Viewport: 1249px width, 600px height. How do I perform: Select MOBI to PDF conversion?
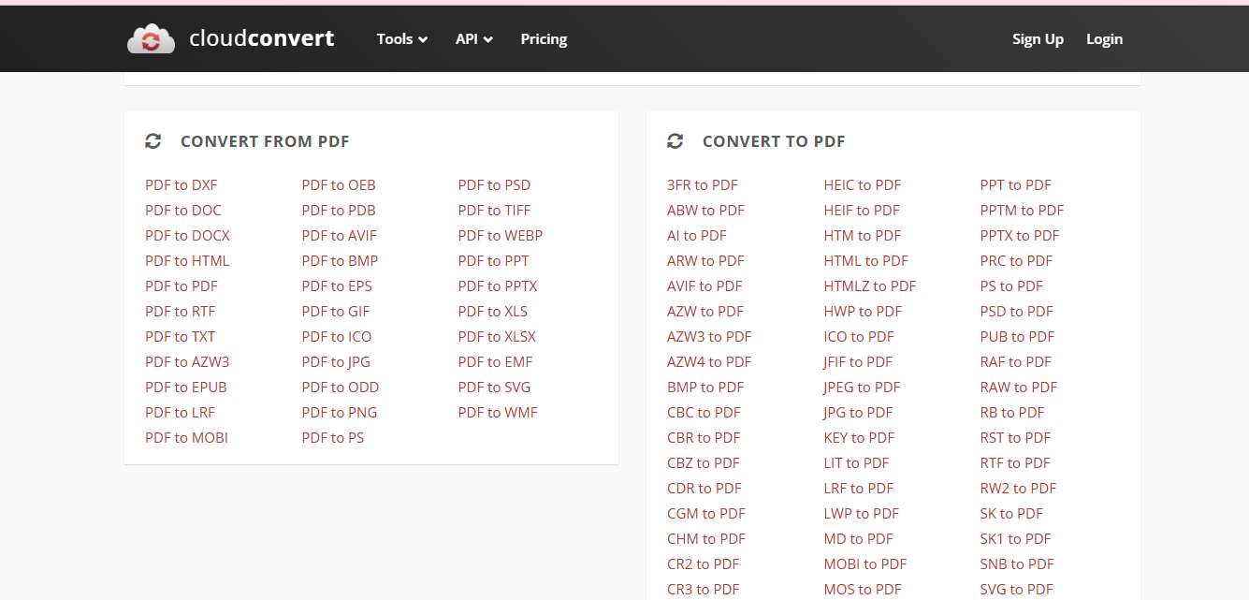click(864, 564)
